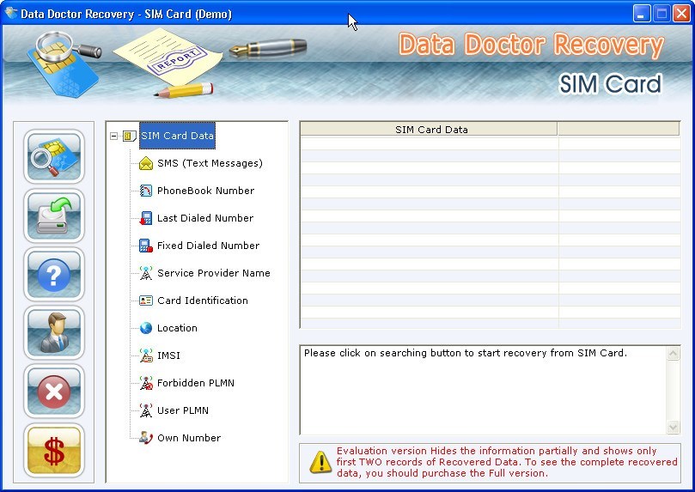Select User PLMN entry
The width and height of the screenshot is (695, 492).
[183, 410]
